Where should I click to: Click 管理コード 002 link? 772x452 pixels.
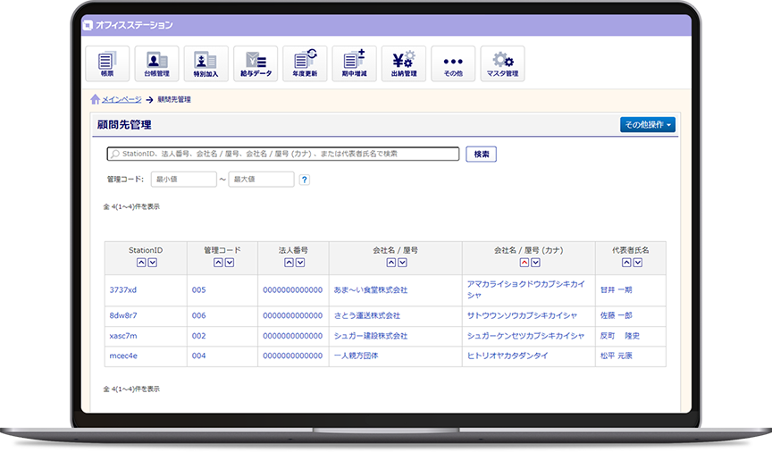click(199, 336)
